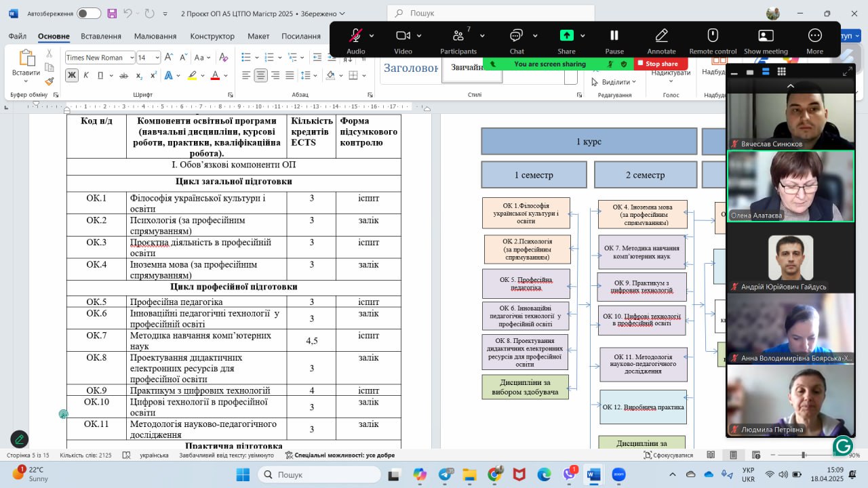868x488 pixels.
Task: Switch to the Макет ribbon tab
Action: [x=258, y=36]
